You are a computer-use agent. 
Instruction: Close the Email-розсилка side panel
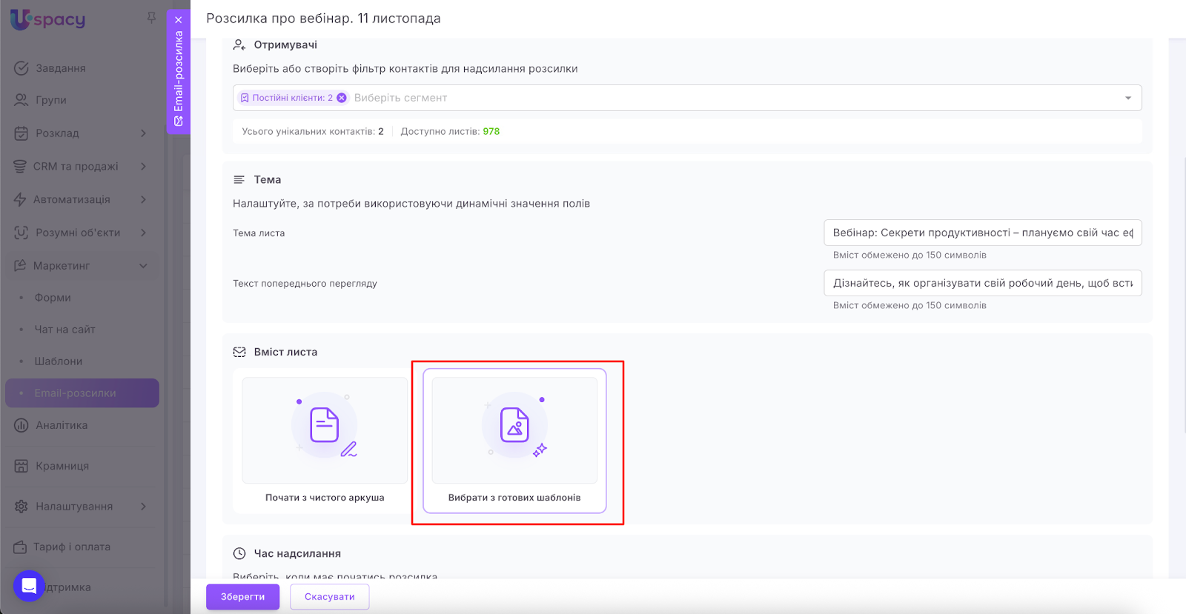(x=179, y=20)
